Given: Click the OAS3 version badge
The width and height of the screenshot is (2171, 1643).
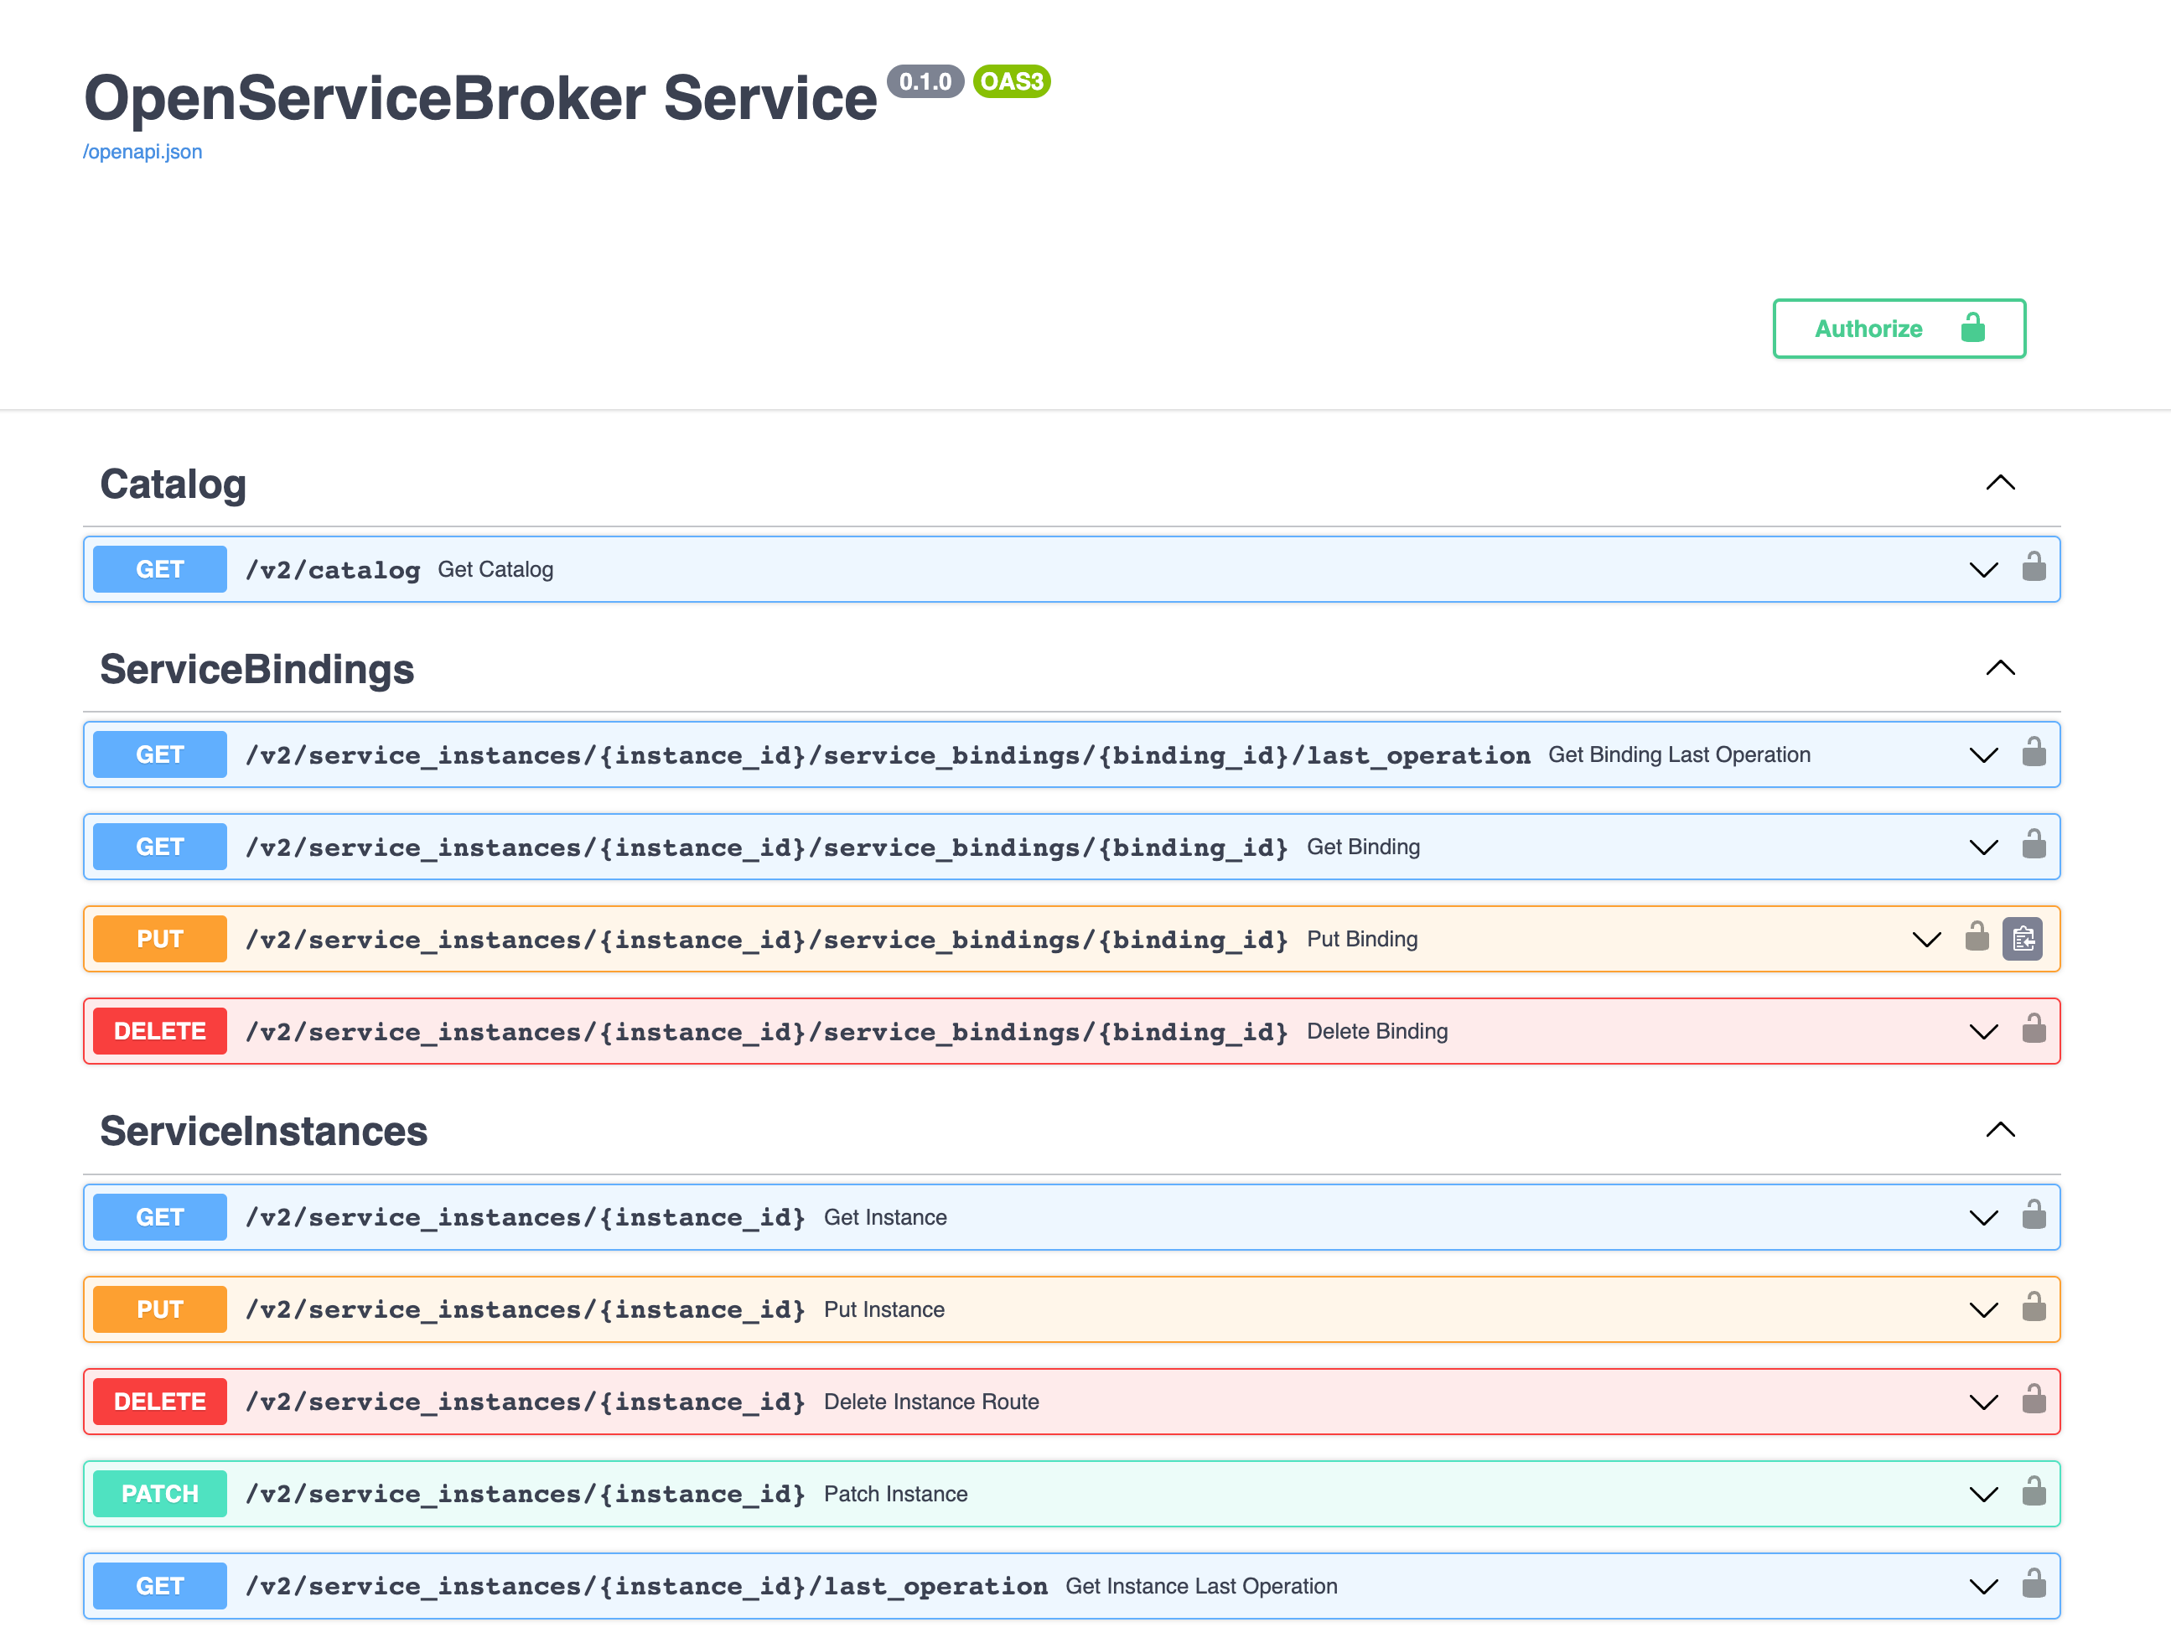Looking at the screenshot, I should (1012, 81).
